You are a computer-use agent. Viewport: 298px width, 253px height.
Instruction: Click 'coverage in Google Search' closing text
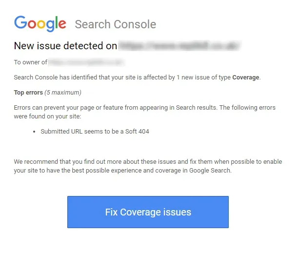tap(194, 171)
